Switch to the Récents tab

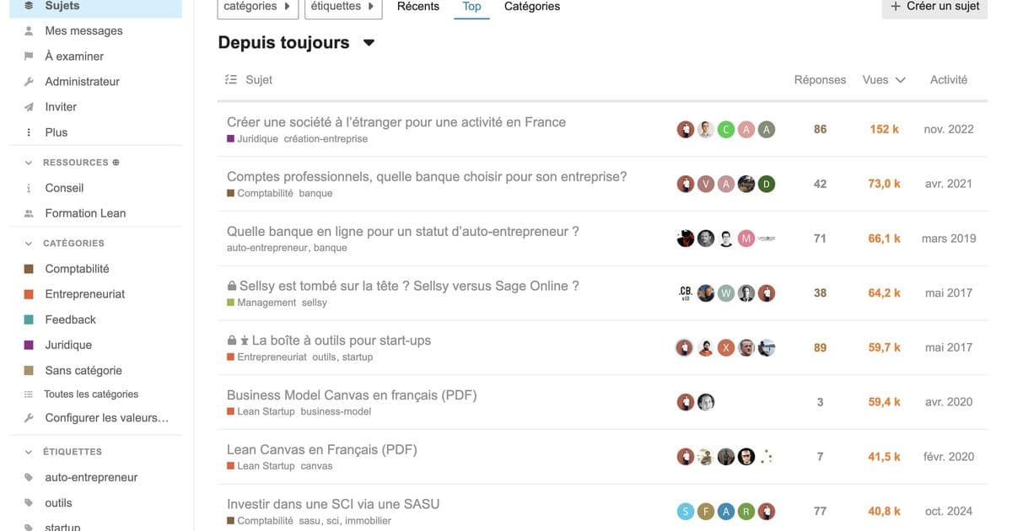(418, 7)
